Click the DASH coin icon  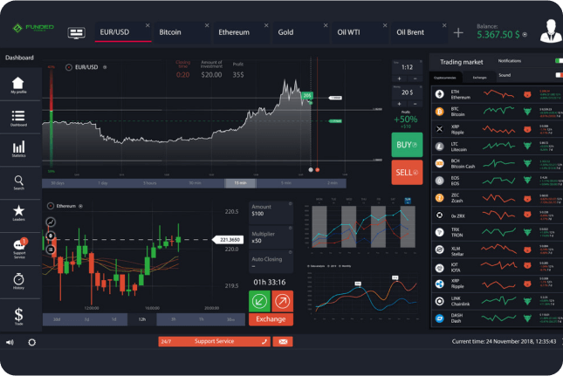pos(439,318)
